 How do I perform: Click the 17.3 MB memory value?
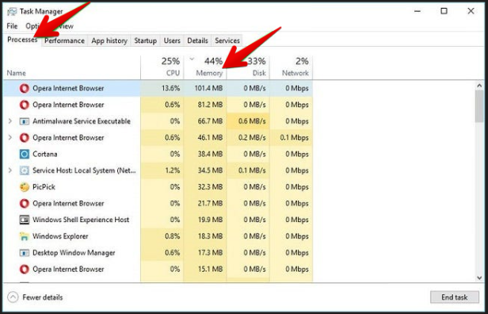click(x=210, y=253)
